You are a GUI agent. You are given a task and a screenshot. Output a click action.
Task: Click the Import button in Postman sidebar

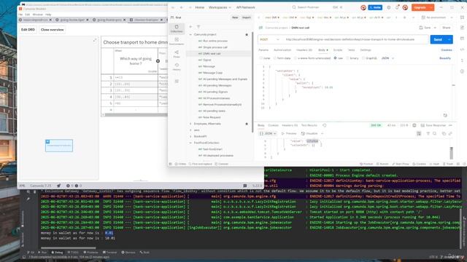click(x=247, y=17)
